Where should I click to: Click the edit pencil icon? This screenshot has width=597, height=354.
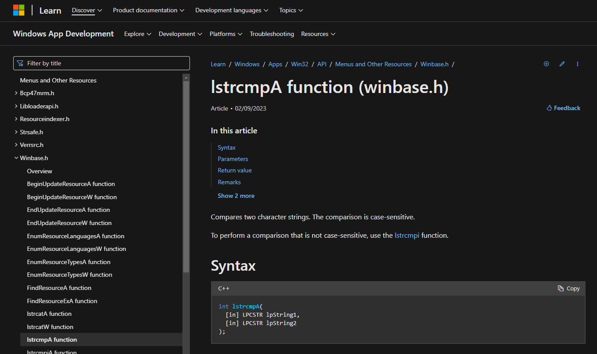point(562,64)
